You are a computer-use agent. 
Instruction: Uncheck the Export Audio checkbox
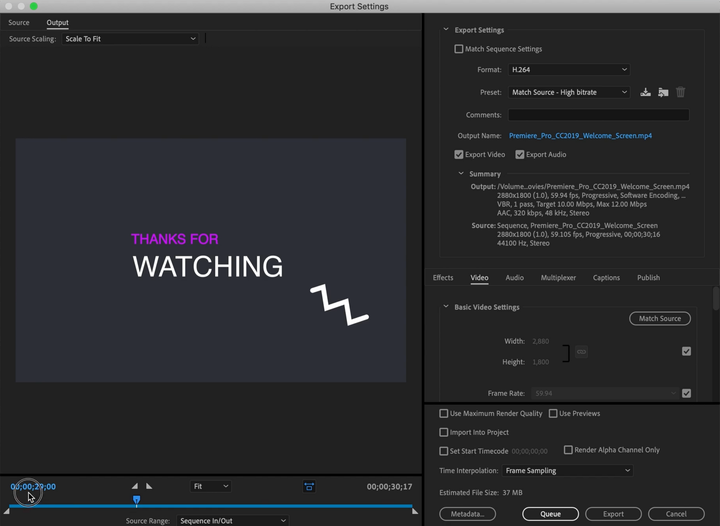[519, 155]
